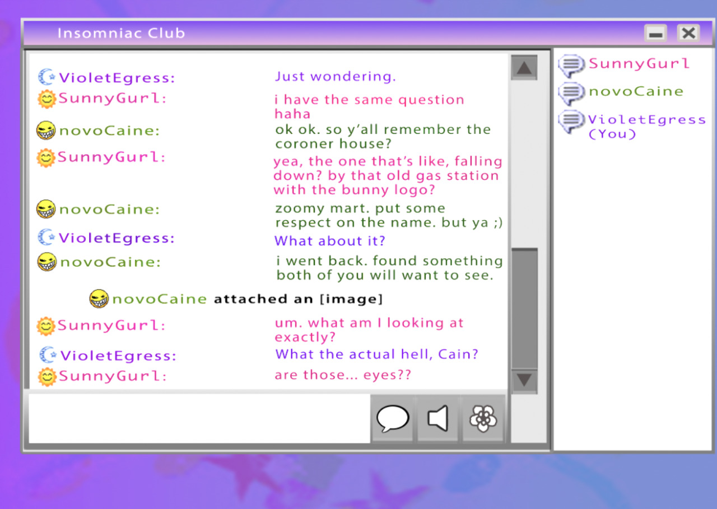
Task: Open the flower emoticon button
Action: click(483, 419)
